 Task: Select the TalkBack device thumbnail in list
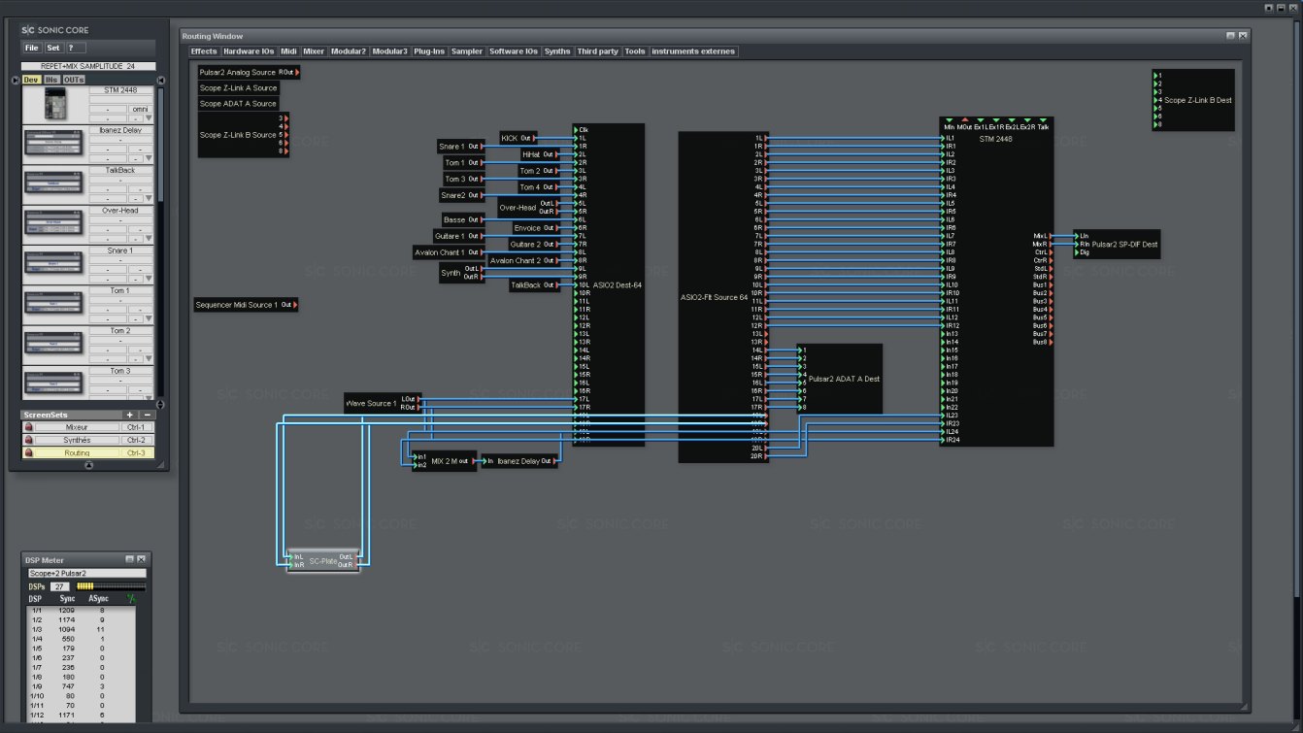[x=55, y=184]
